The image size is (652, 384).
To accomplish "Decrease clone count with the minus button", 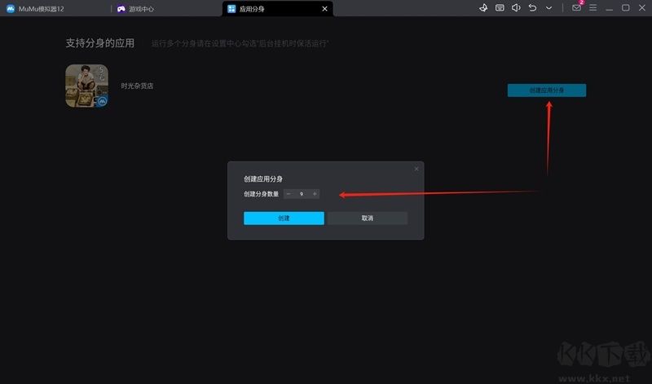I will click(289, 194).
